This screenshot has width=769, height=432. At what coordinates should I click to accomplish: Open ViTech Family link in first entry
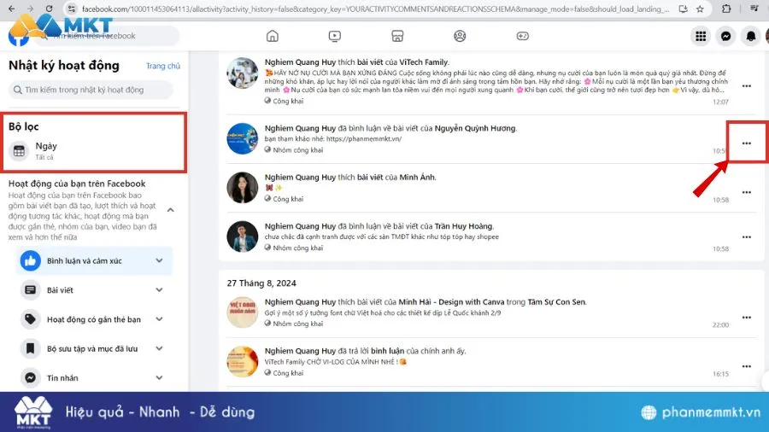pos(424,62)
